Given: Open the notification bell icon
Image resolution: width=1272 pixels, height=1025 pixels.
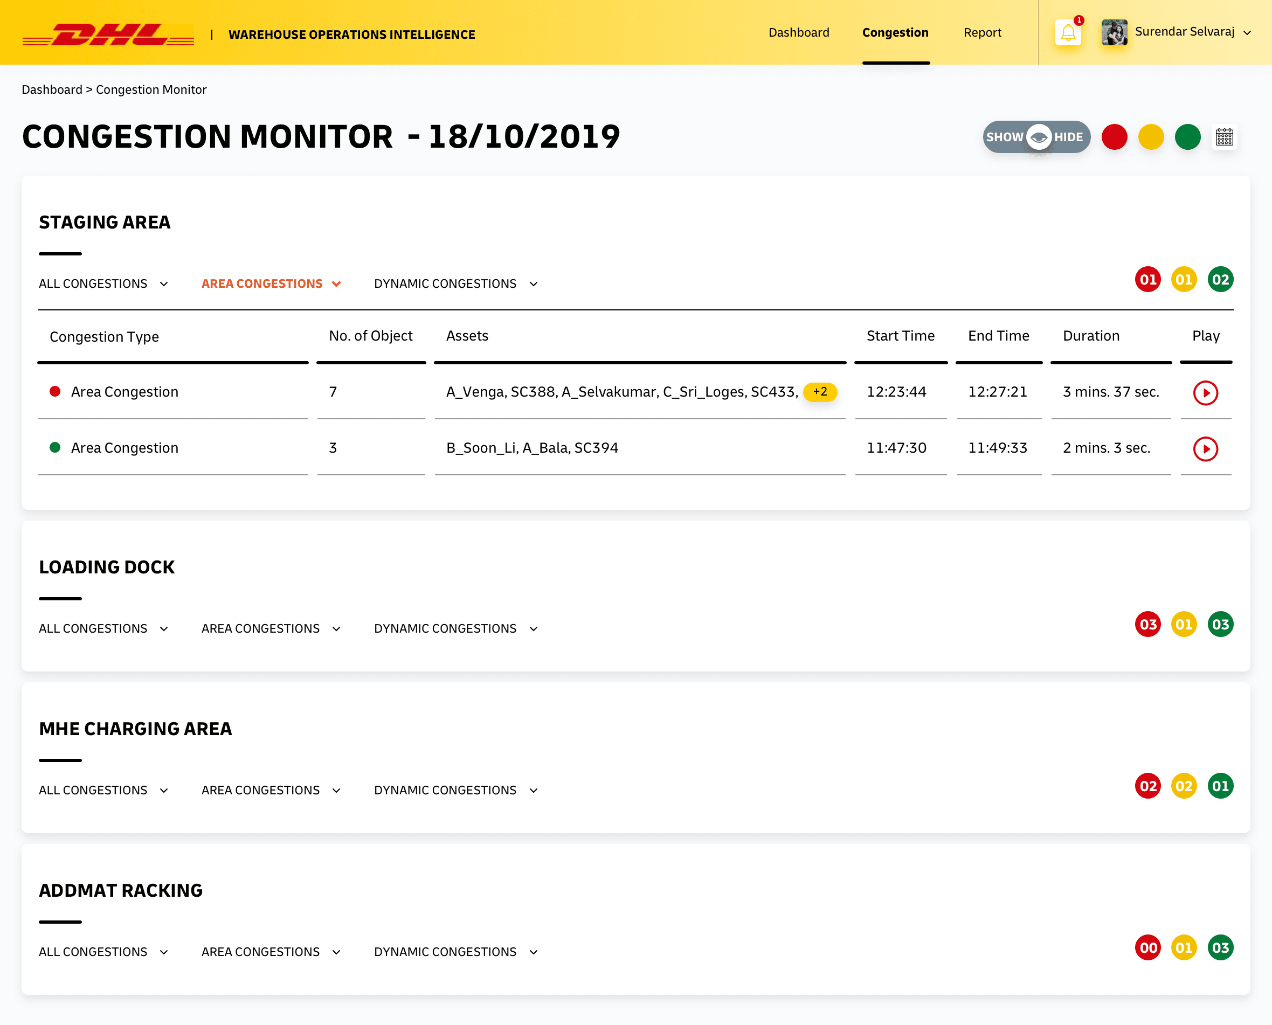Looking at the screenshot, I should pyautogui.click(x=1068, y=32).
